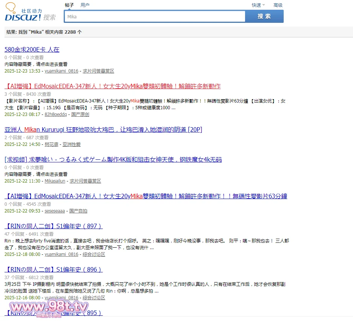Expand the 快速 dropdown
Screen dimensions: 353x321
[x=258, y=5]
